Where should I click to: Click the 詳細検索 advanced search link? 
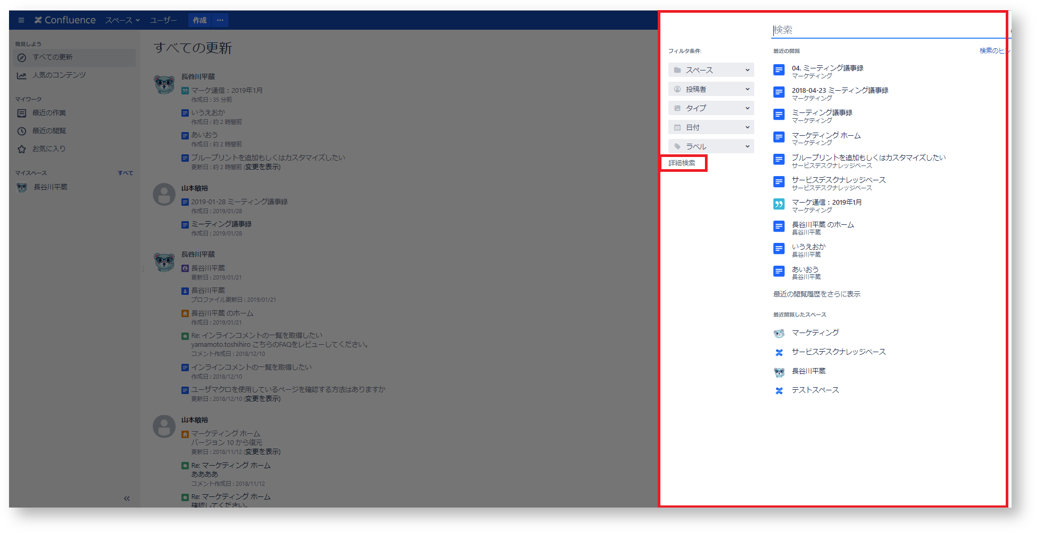coord(682,163)
